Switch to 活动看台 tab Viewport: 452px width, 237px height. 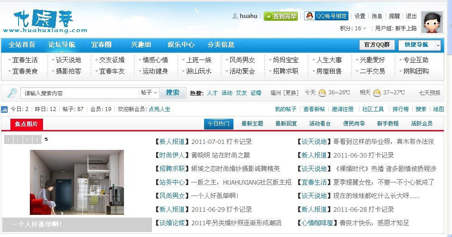tap(320, 124)
